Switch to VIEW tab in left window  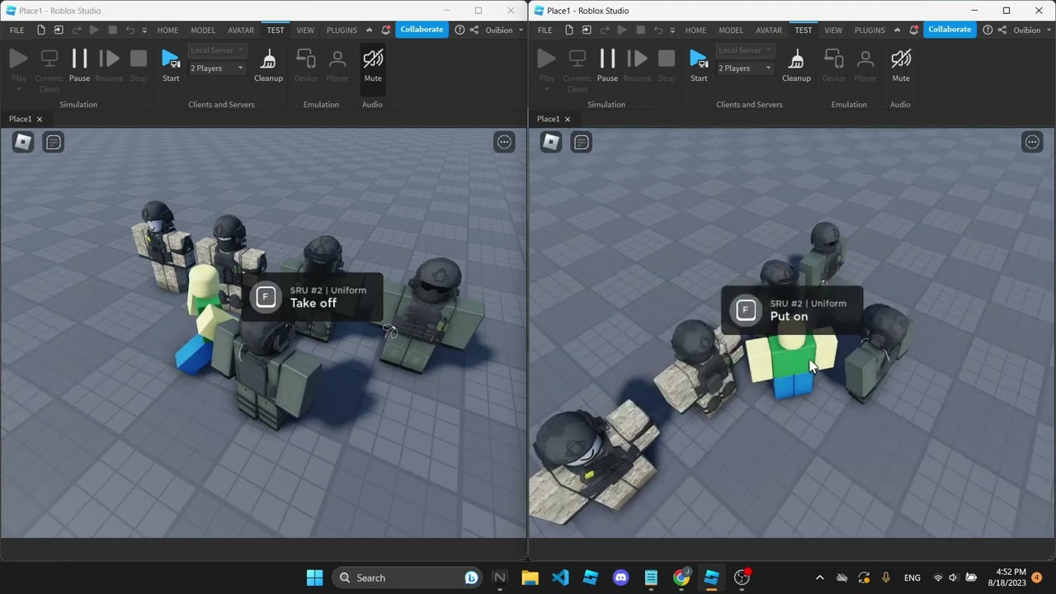tap(305, 31)
